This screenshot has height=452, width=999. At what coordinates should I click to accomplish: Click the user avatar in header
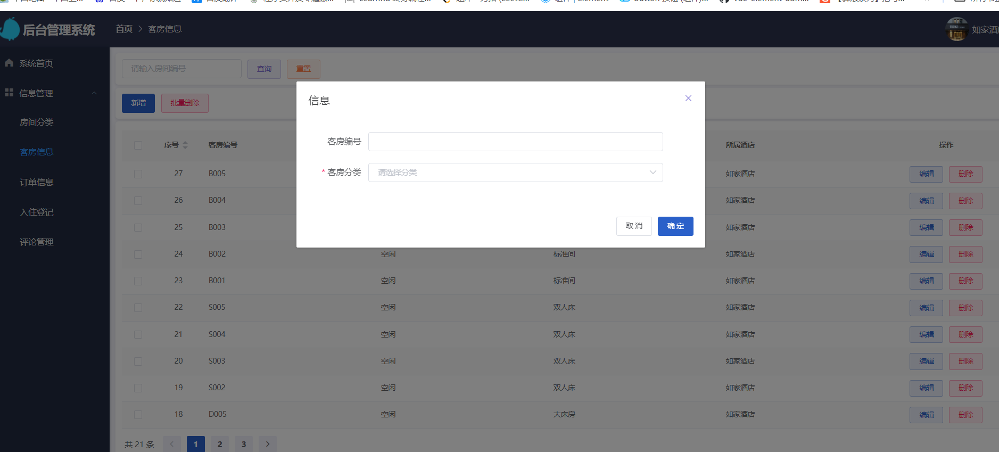[x=956, y=29]
